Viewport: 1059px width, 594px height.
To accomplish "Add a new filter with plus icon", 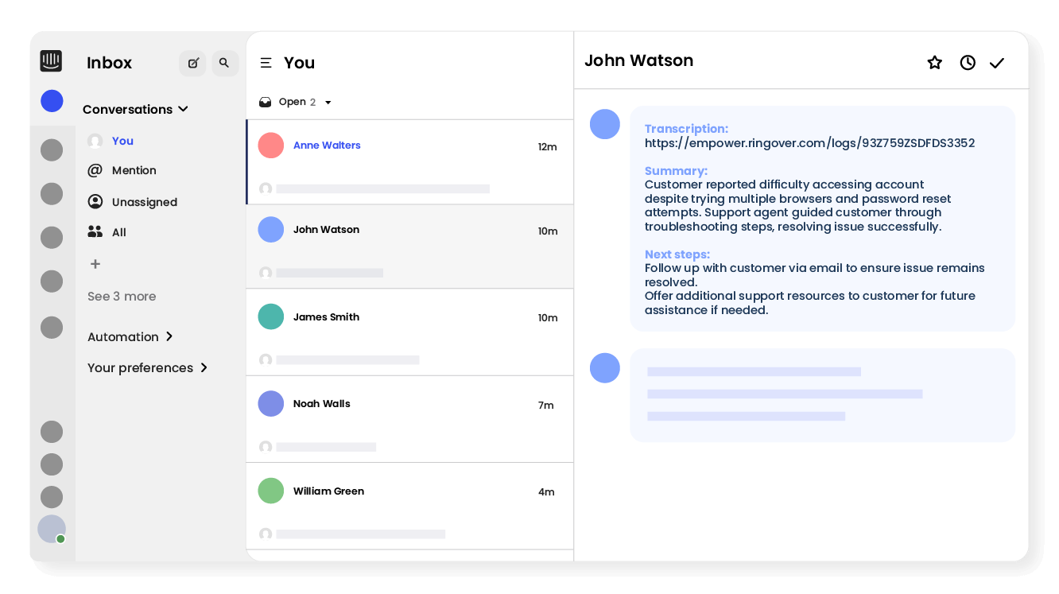I will pyautogui.click(x=95, y=263).
